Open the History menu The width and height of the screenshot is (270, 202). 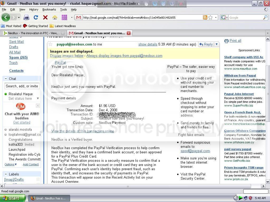[x=33, y=9]
